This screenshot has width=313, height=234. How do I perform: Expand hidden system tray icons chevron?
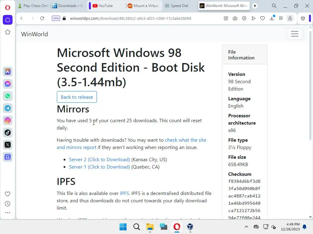246,227
